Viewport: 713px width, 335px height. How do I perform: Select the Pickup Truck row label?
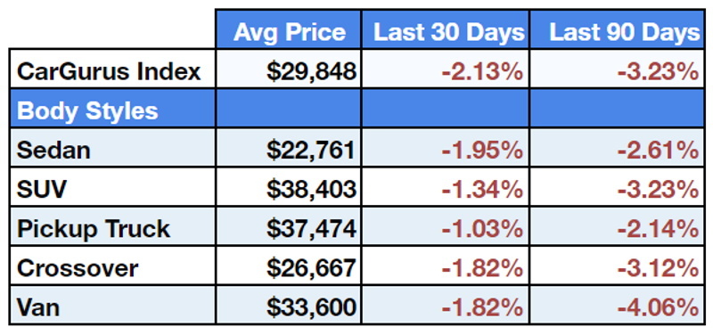(x=94, y=229)
